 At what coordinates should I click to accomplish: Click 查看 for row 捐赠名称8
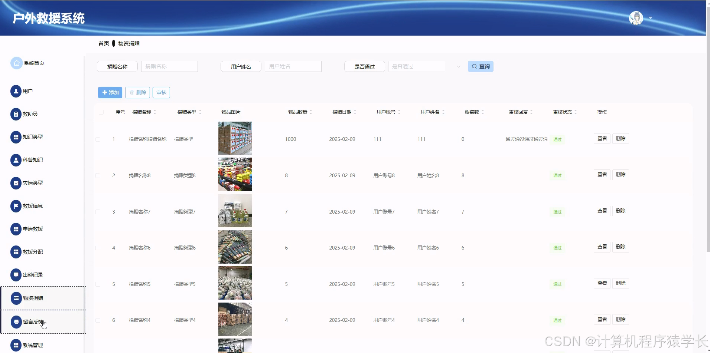[x=602, y=175]
